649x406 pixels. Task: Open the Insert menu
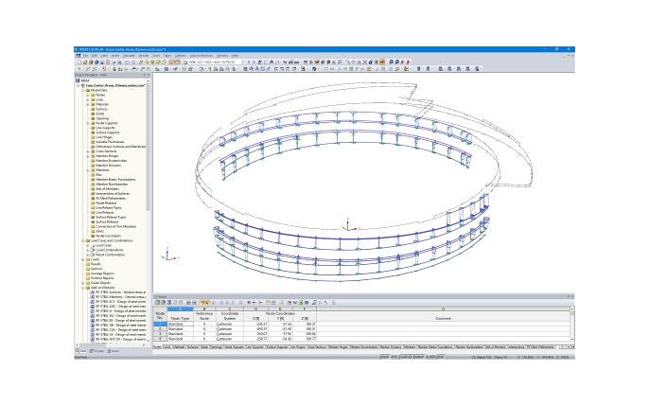[x=115, y=56]
